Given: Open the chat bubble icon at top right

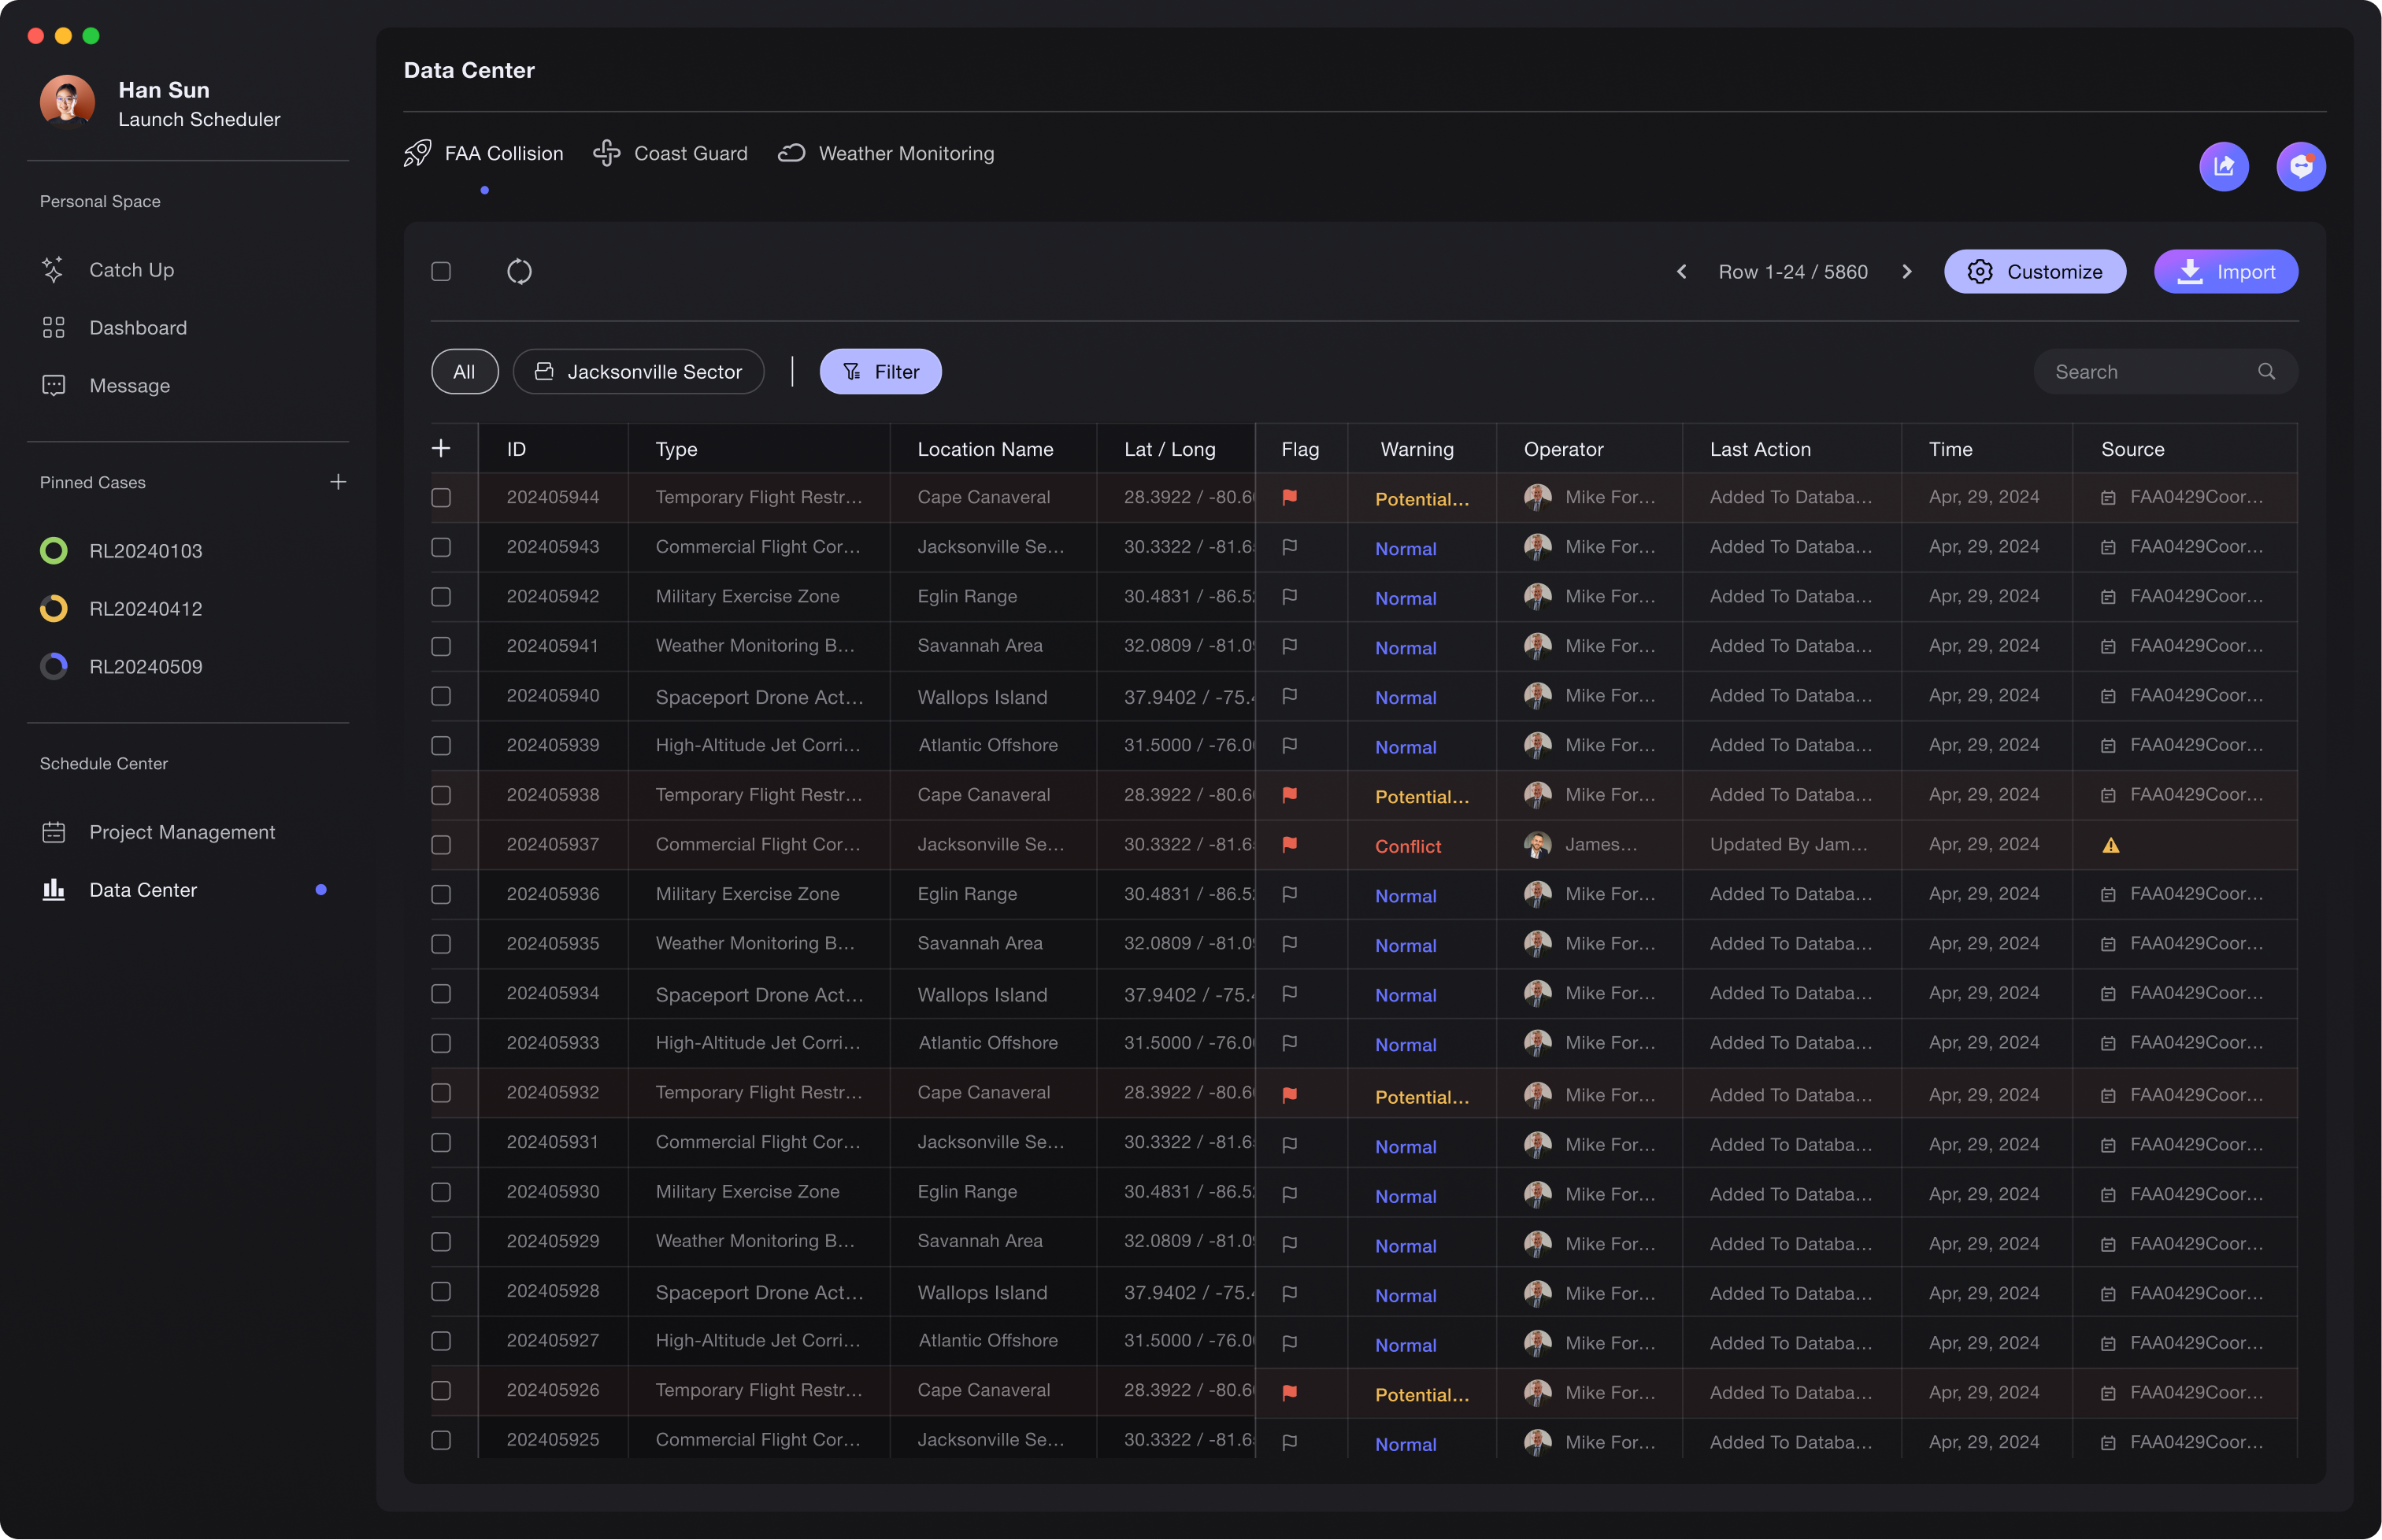Looking at the screenshot, I should pyautogui.click(x=2300, y=166).
